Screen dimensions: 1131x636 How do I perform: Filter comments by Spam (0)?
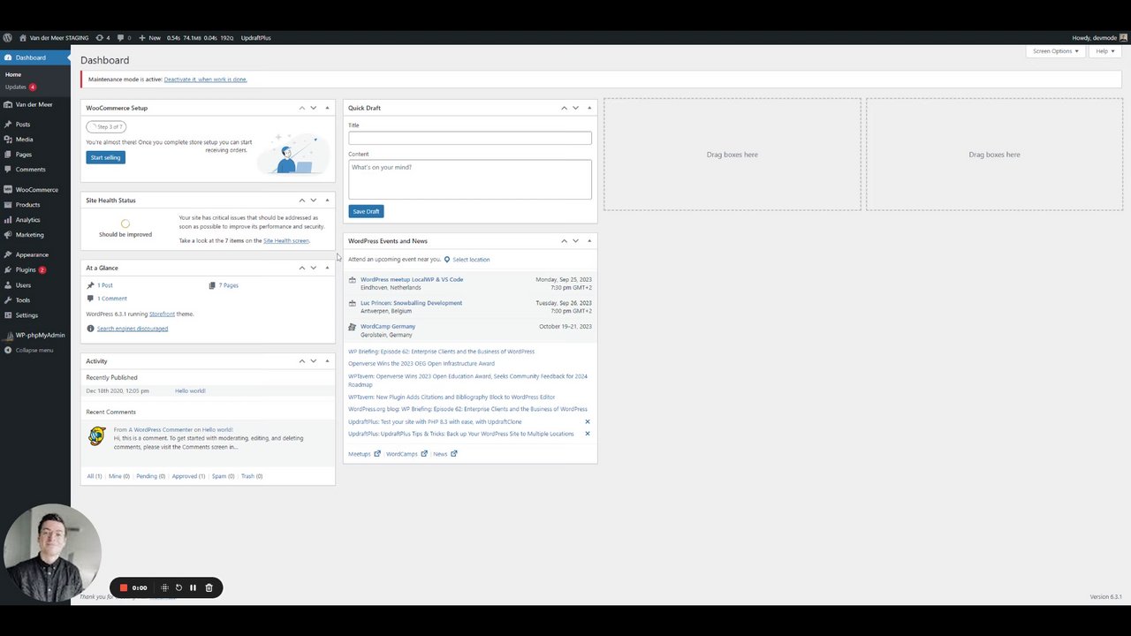click(223, 476)
